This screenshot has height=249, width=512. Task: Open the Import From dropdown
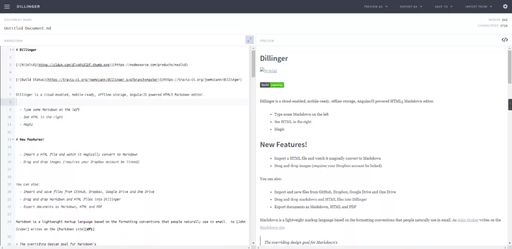pos(478,7)
